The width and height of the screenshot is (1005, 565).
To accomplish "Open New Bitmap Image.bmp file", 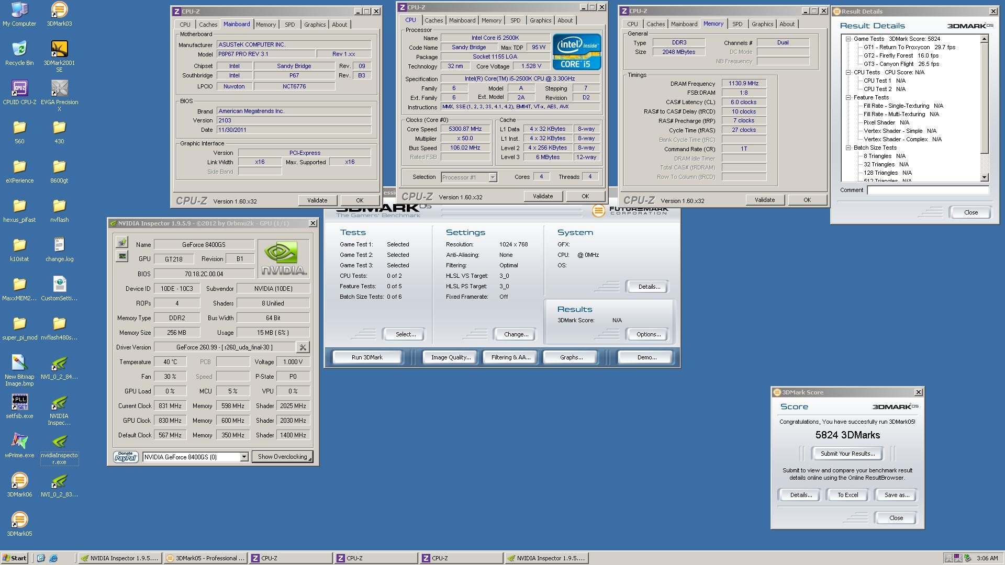I will pos(19,370).
